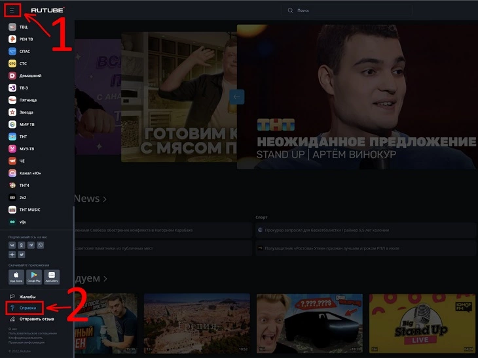Image resolution: width=478 pixels, height=358 pixels.
Task: Open news about Soviet monuments removal
Action: [163, 248]
